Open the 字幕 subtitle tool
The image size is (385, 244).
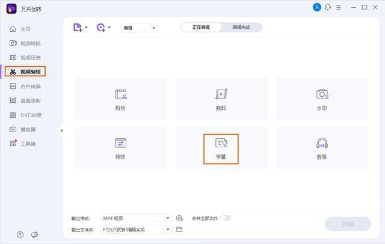(221, 149)
